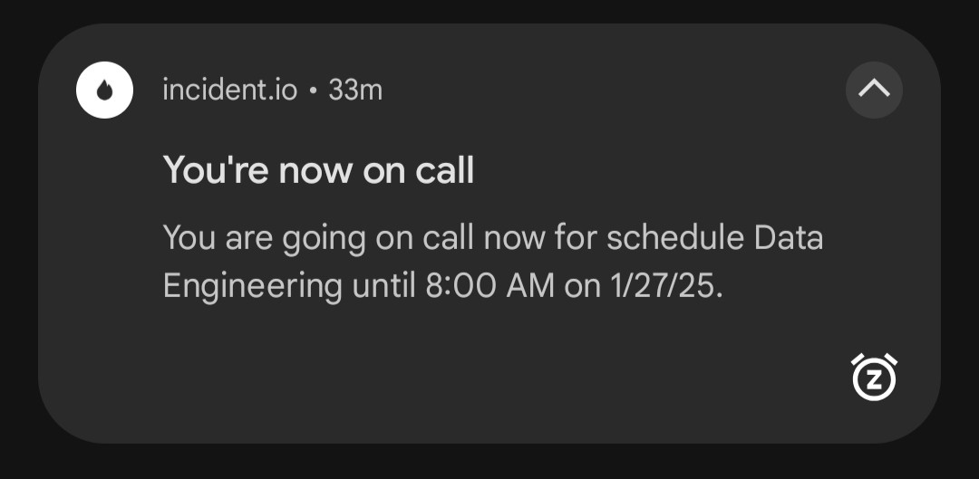Click the 8:00 AM end time text

point(490,286)
